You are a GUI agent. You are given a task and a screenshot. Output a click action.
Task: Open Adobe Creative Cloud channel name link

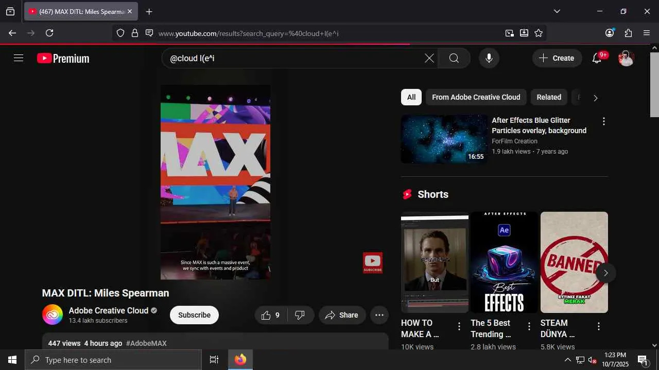109,310
